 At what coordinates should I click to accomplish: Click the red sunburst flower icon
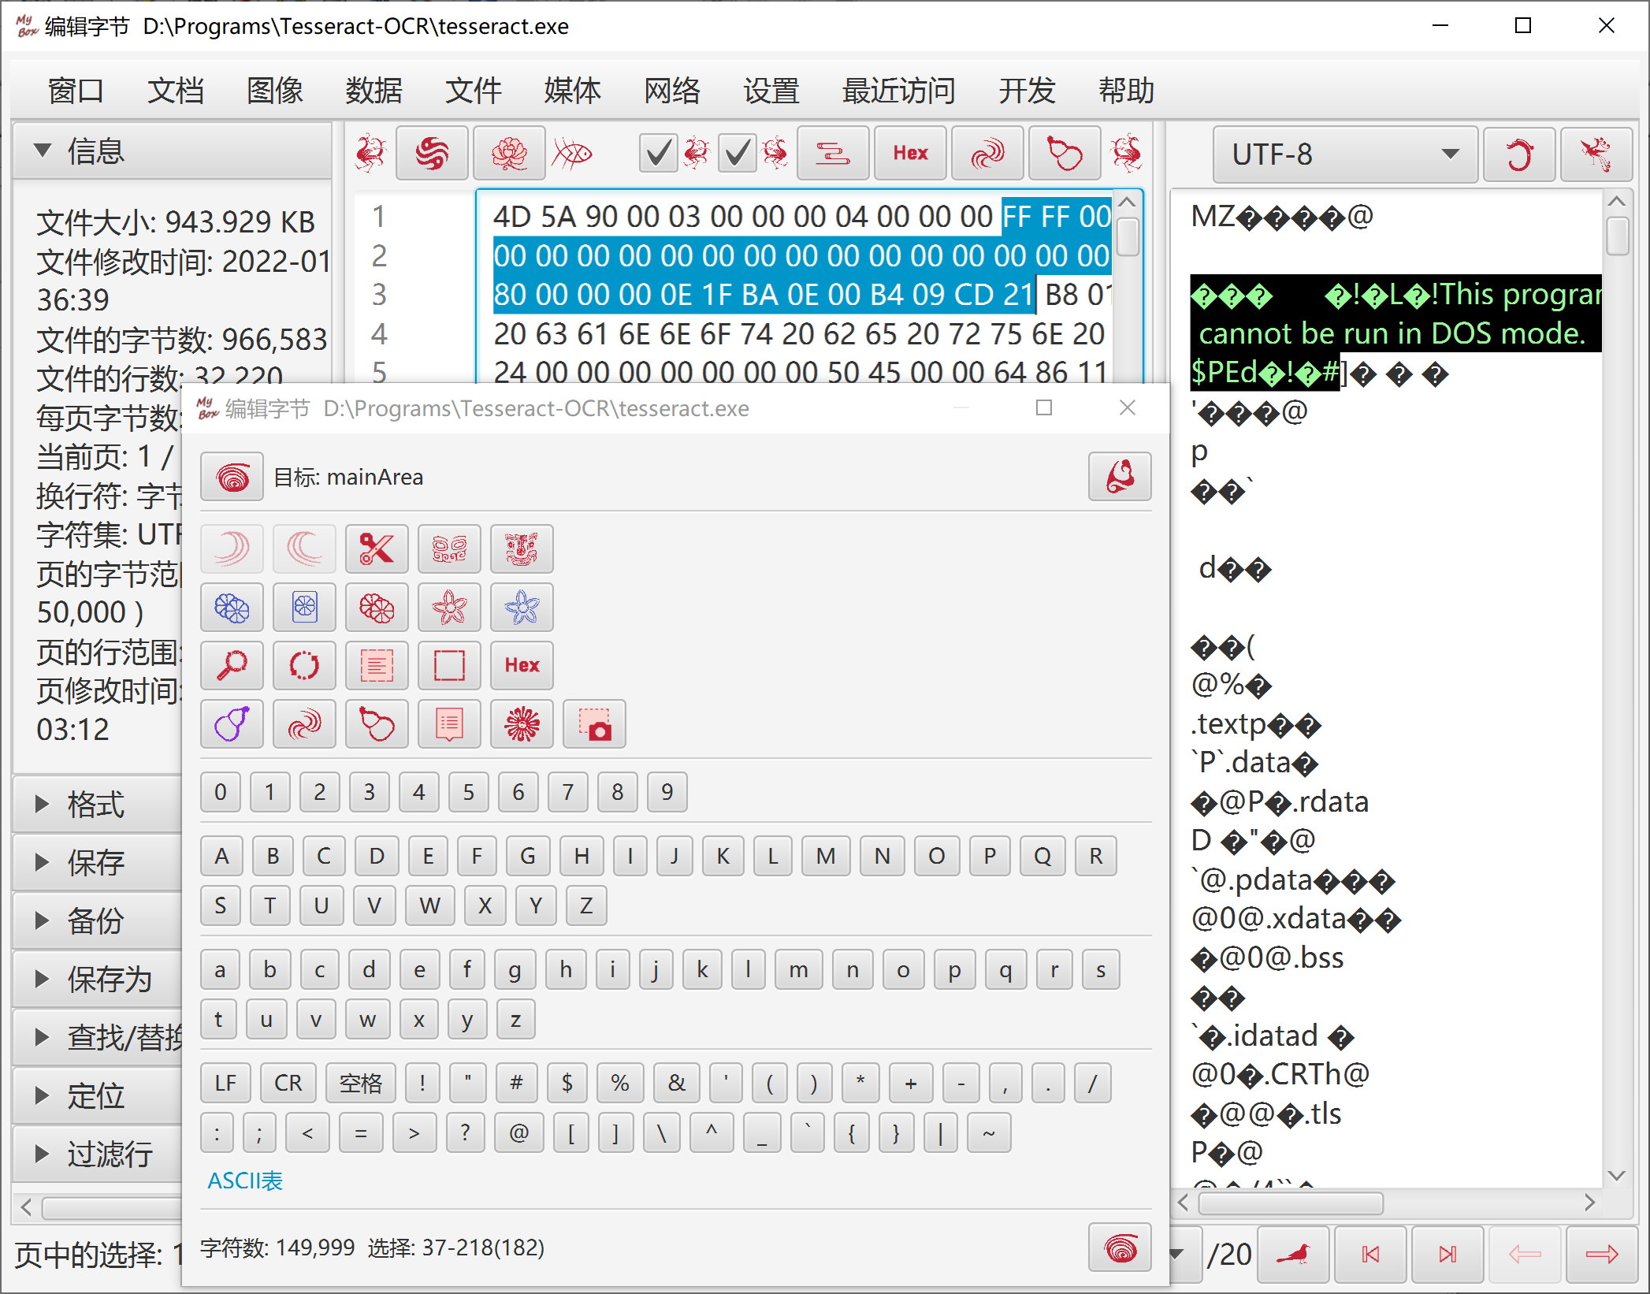[522, 723]
